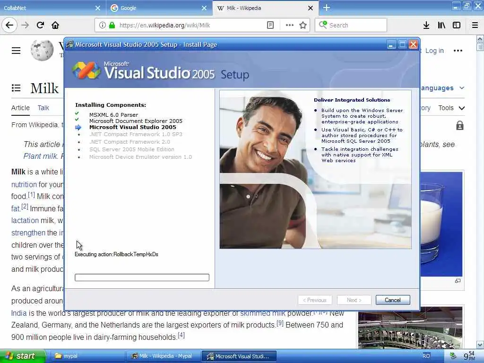484x363 pixels.
Task: Select 'Microsoft Document Explorer 2005' text
Action: (x=136, y=121)
